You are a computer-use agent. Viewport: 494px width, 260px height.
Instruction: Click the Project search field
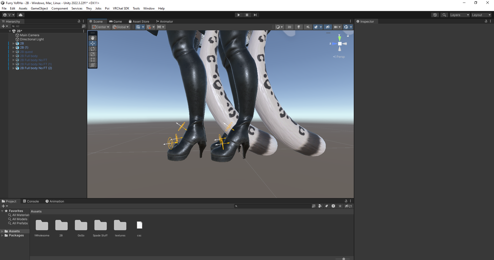[x=273, y=206]
